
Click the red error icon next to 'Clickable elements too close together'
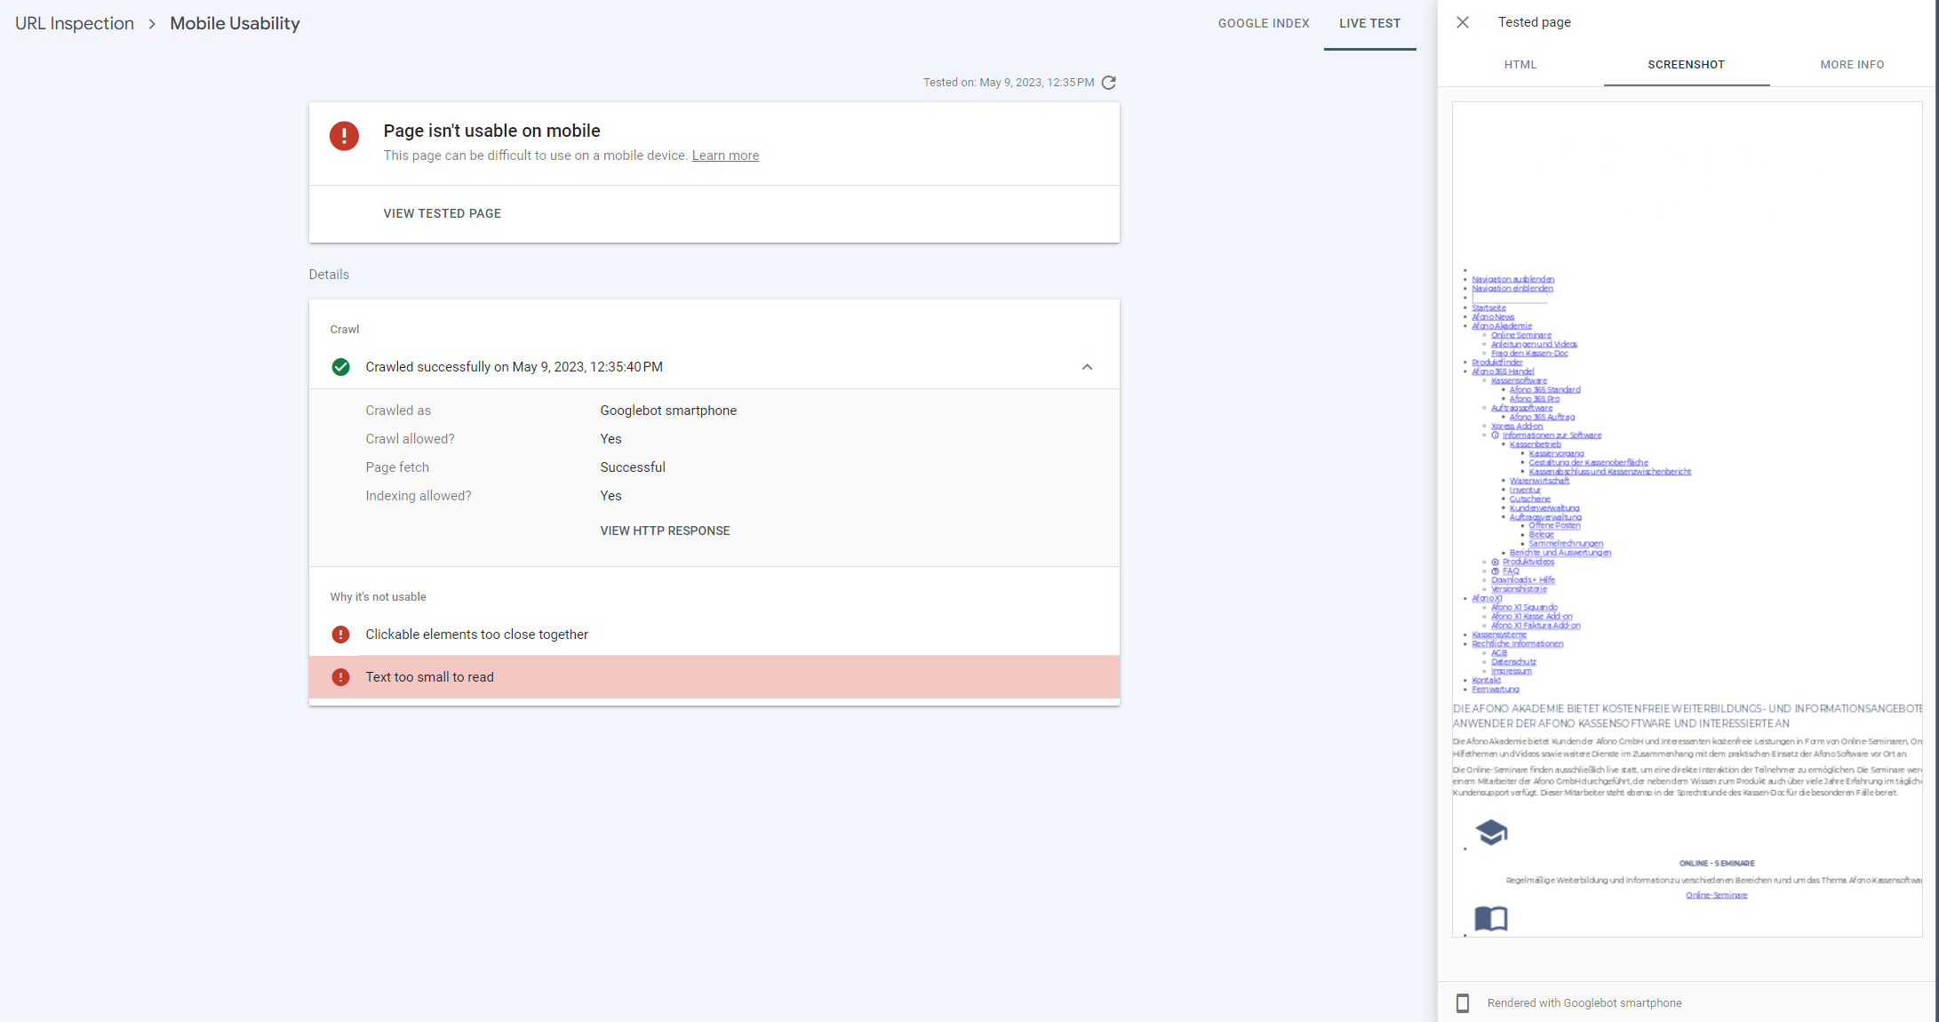point(339,632)
